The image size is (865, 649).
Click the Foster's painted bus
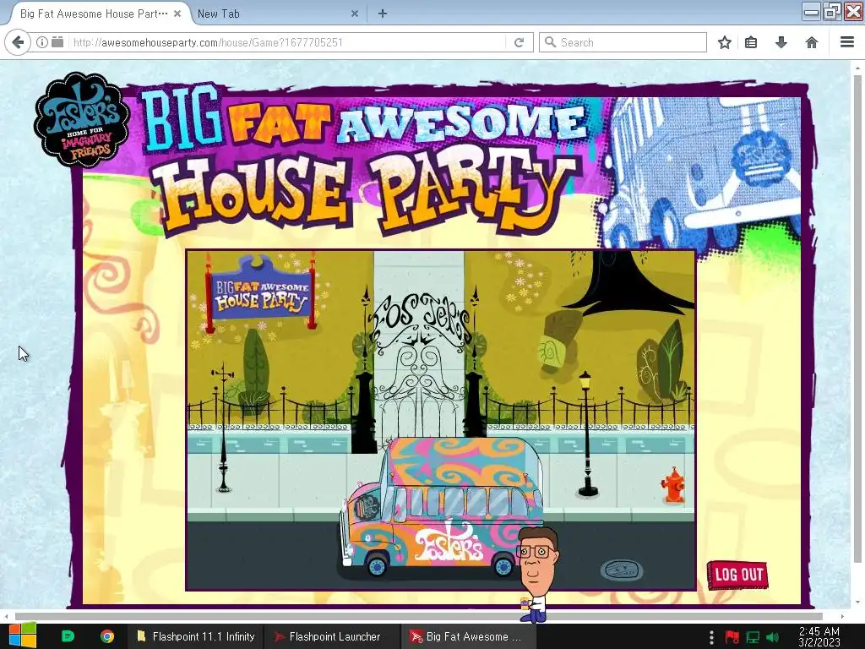pos(441,508)
